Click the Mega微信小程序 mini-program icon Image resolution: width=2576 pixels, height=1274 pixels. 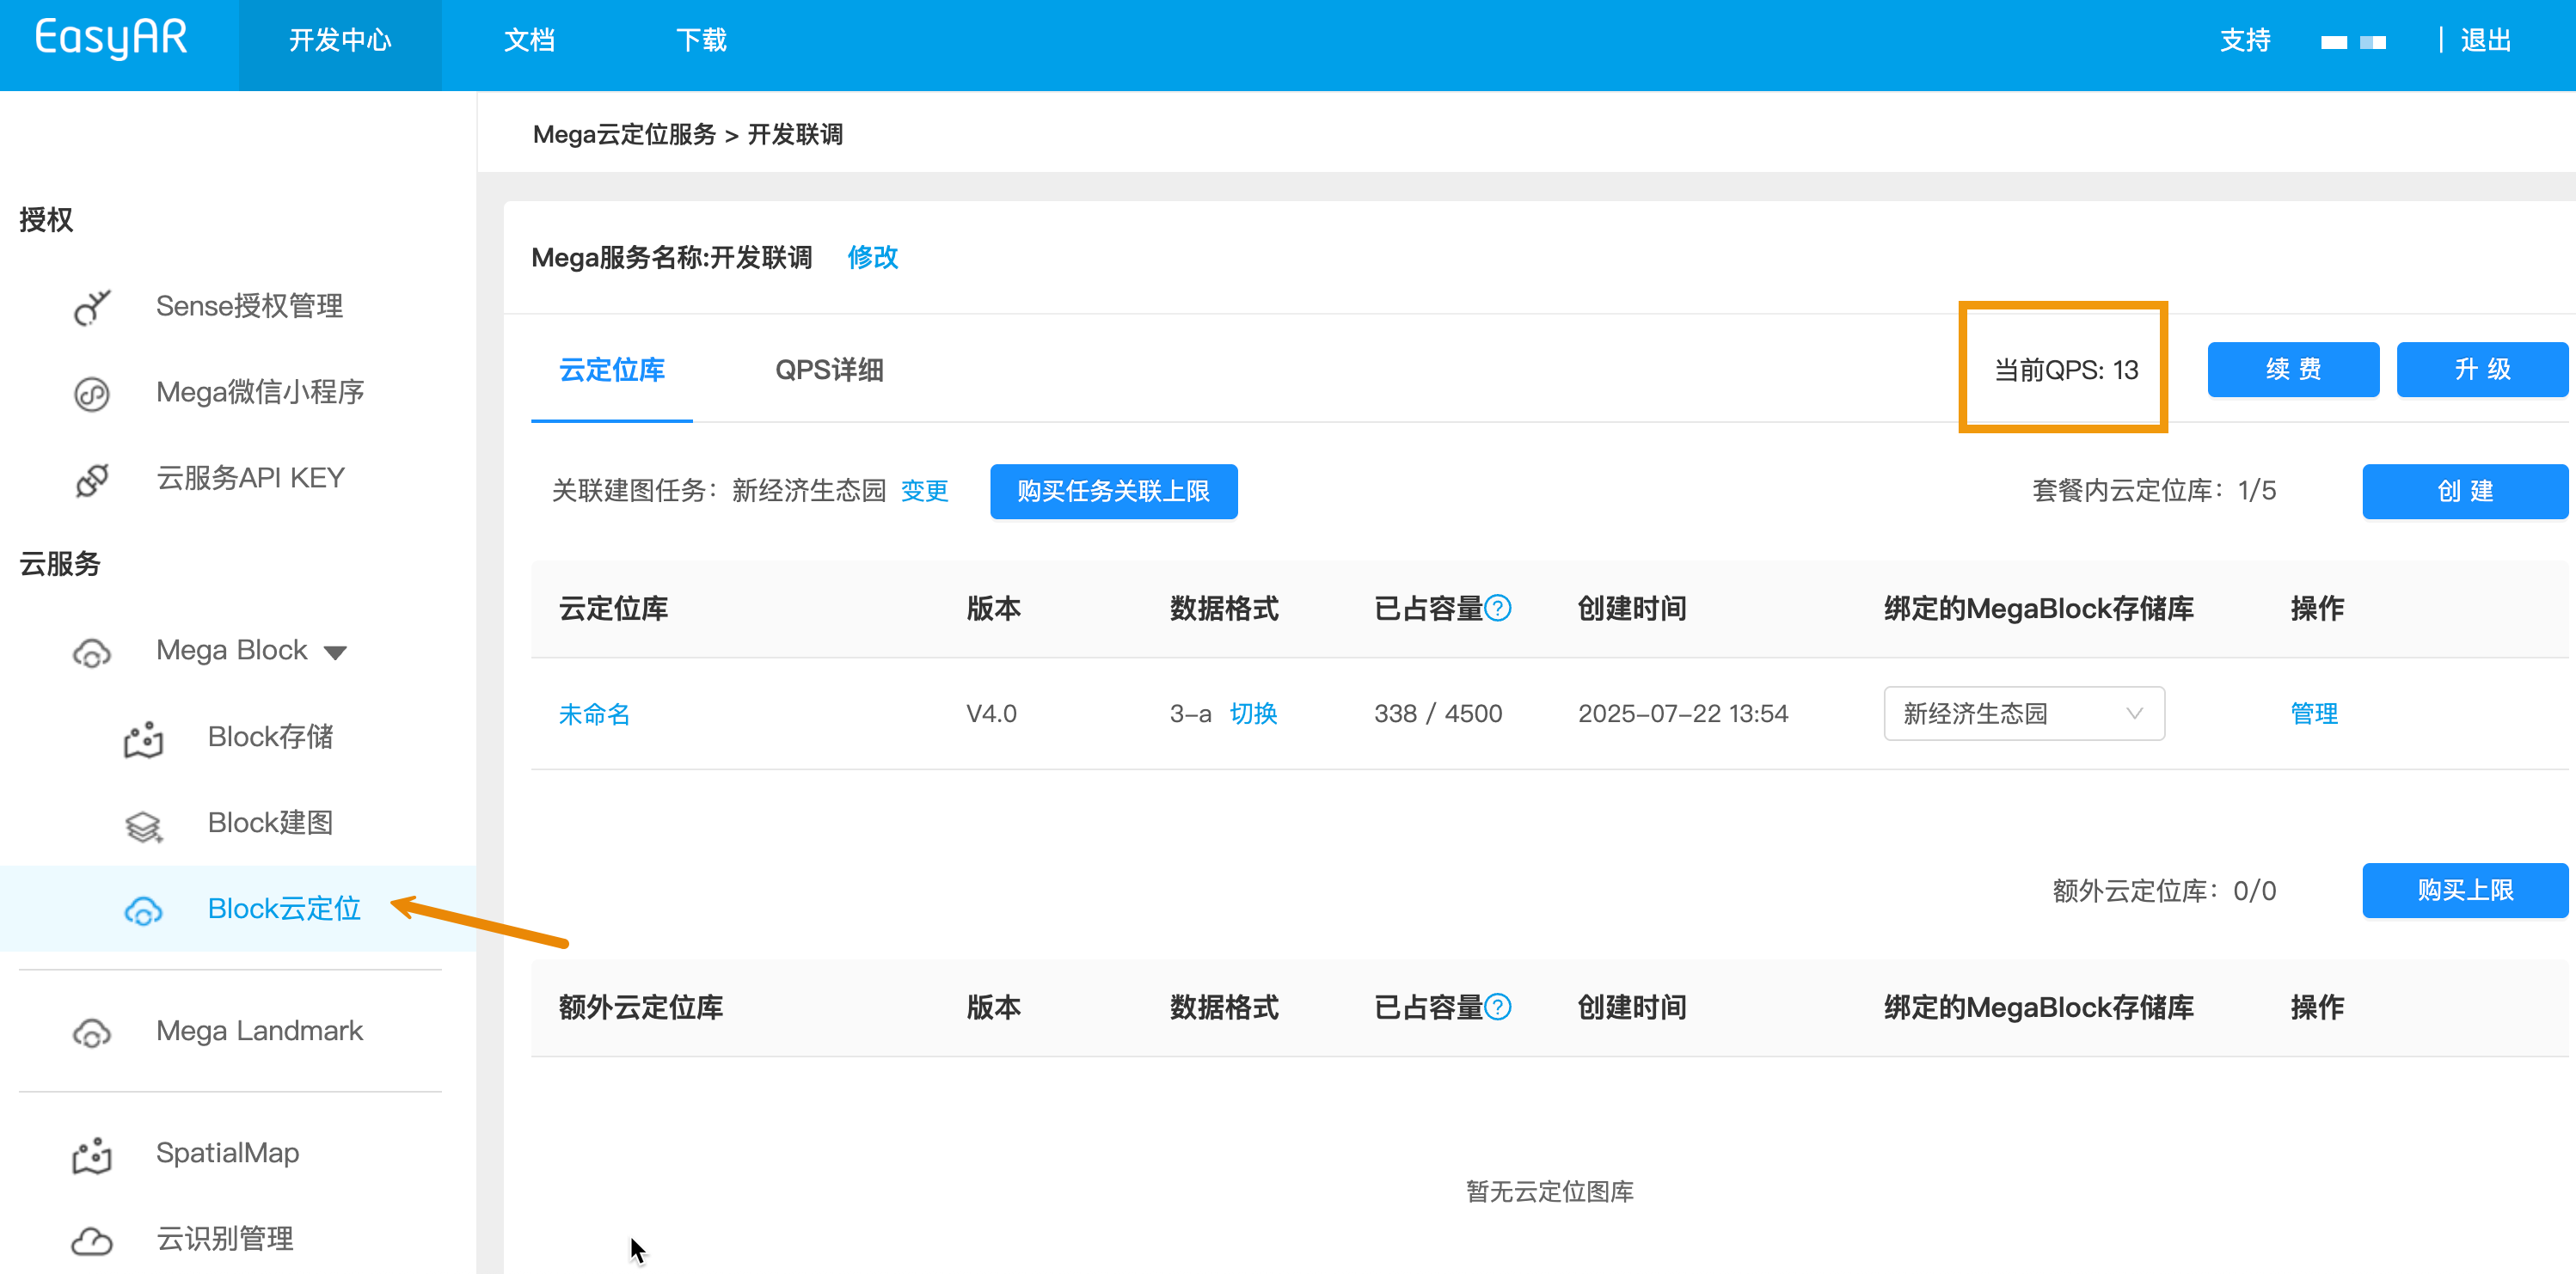point(92,393)
